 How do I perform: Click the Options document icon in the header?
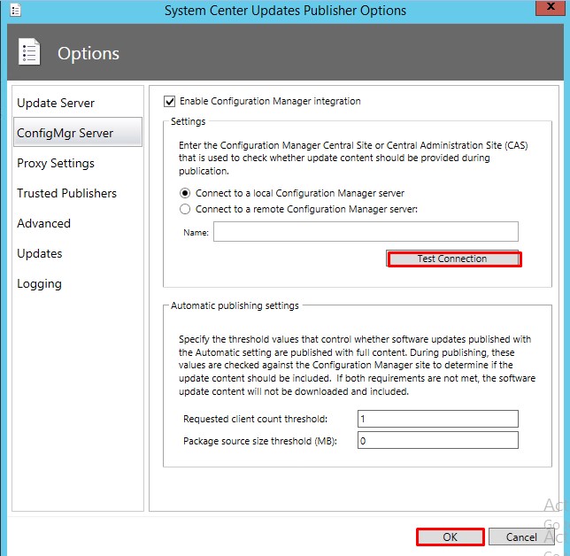(x=30, y=53)
